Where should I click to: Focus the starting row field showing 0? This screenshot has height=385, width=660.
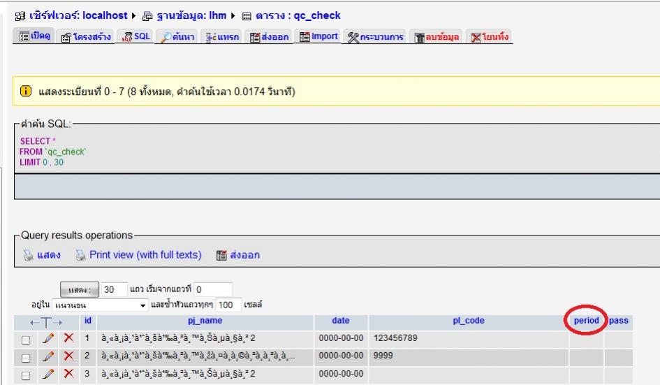point(213,289)
